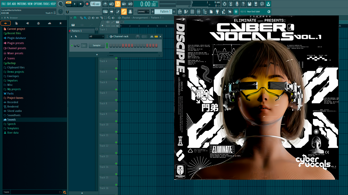Toggle the loop recording icon
The height and width of the screenshot is (195, 348).
pyautogui.click(x=130, y=4)
